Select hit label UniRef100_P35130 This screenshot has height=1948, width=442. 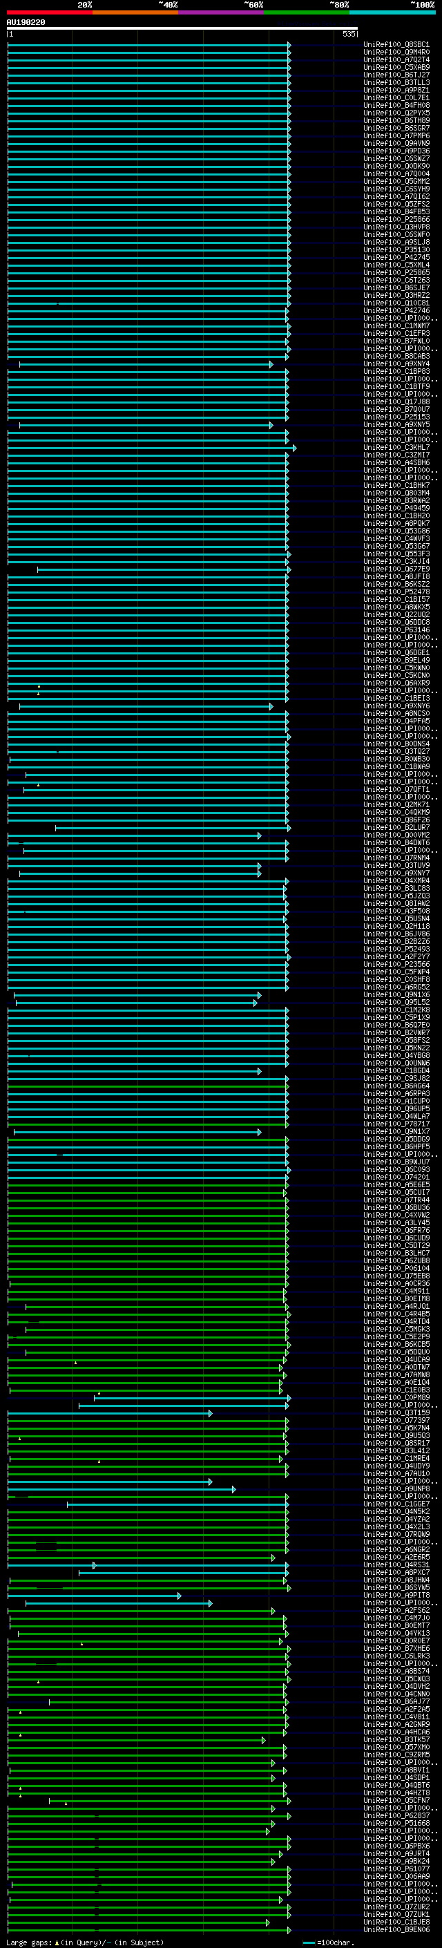coord(396,249)
